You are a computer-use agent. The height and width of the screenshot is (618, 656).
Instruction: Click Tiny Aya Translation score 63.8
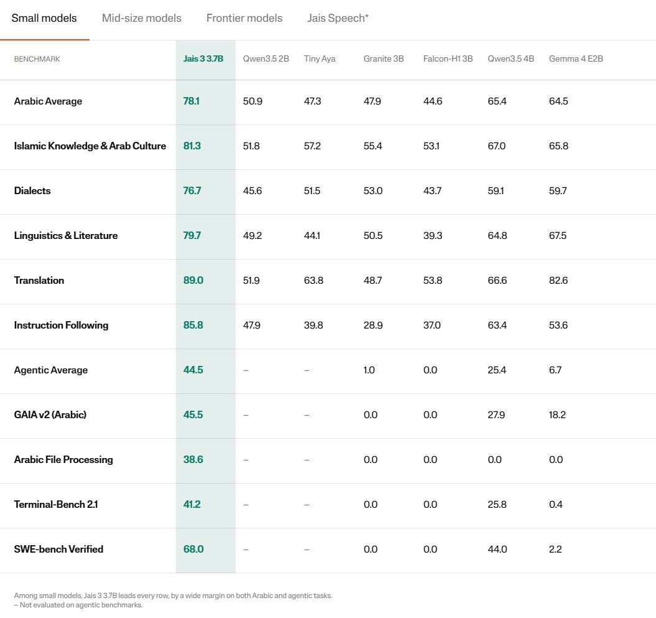tap(314, 280)
